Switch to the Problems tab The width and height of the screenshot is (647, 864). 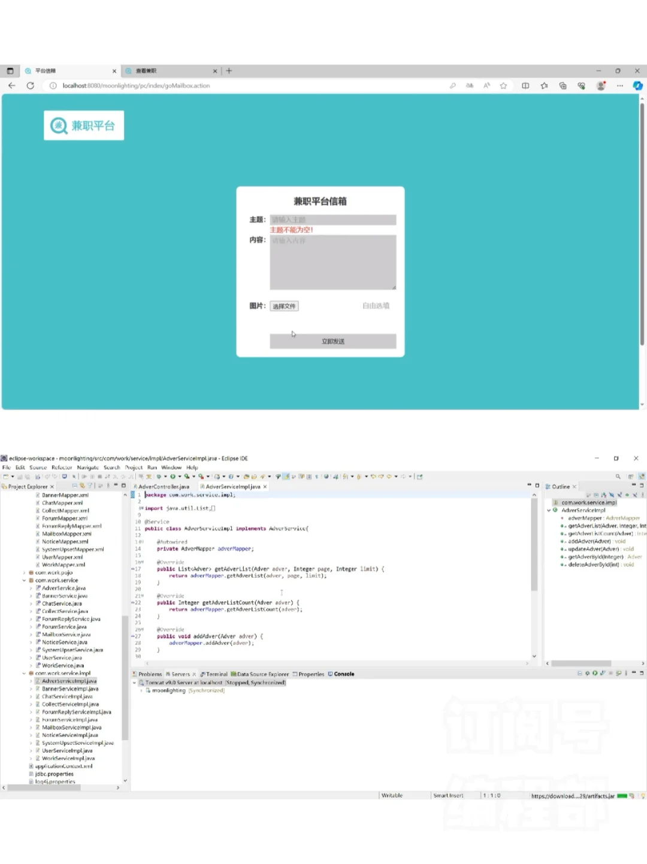tap(147, 674)
